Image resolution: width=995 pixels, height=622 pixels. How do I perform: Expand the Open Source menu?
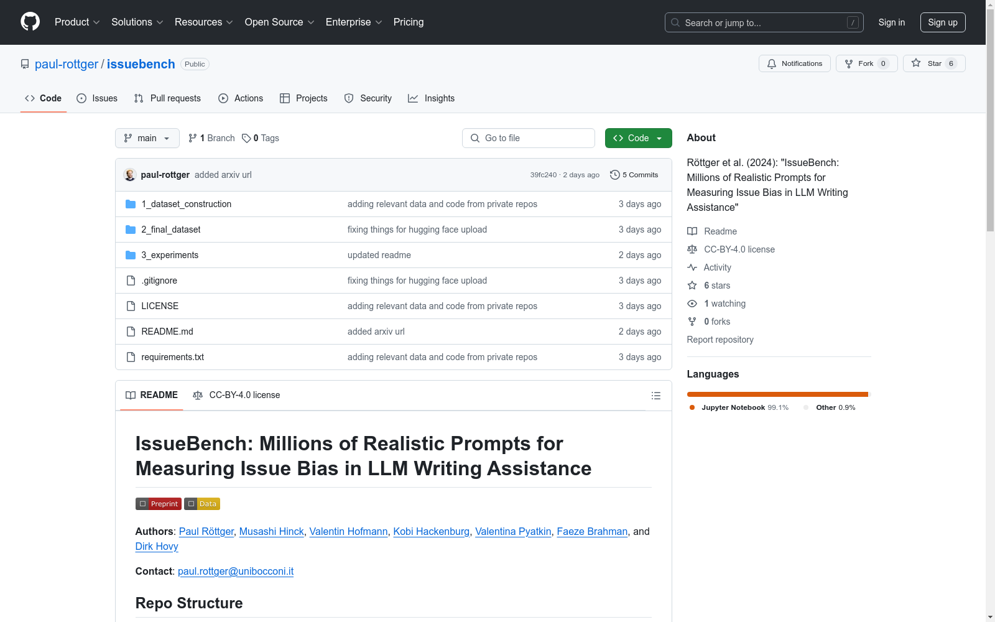click(x=280, y=22)
